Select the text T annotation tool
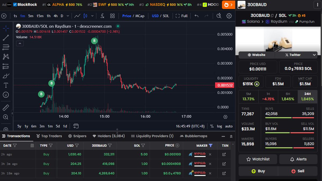The image size is (322, 181). point(6,85)
